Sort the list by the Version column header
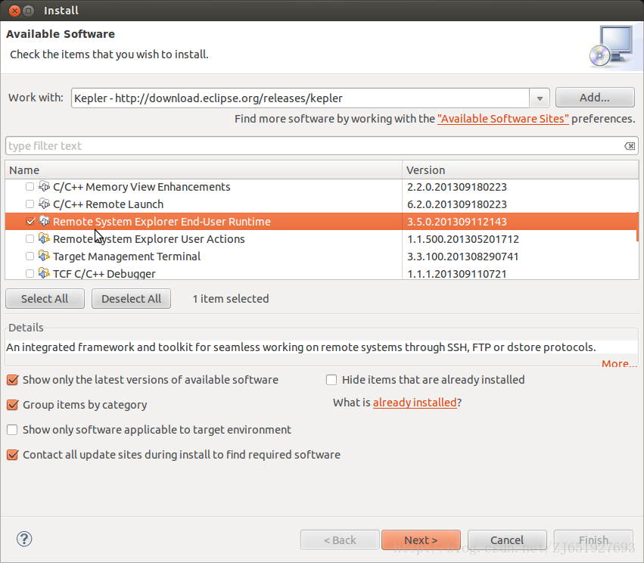Image resolution: width=644 pixels, height=563 pixels. [519, 170]
